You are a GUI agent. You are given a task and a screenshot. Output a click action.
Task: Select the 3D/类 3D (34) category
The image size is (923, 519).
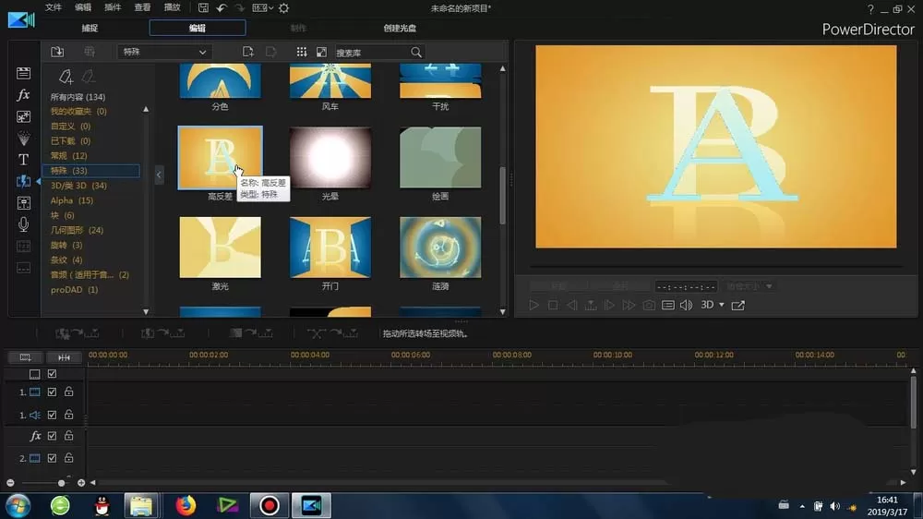tap(78, 186)
